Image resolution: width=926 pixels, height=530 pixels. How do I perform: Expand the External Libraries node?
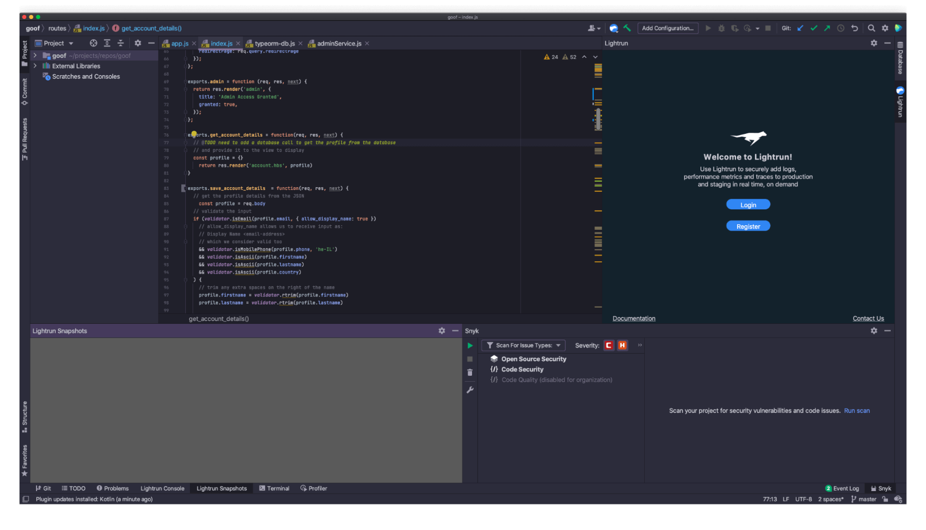[x=35, y=66]
